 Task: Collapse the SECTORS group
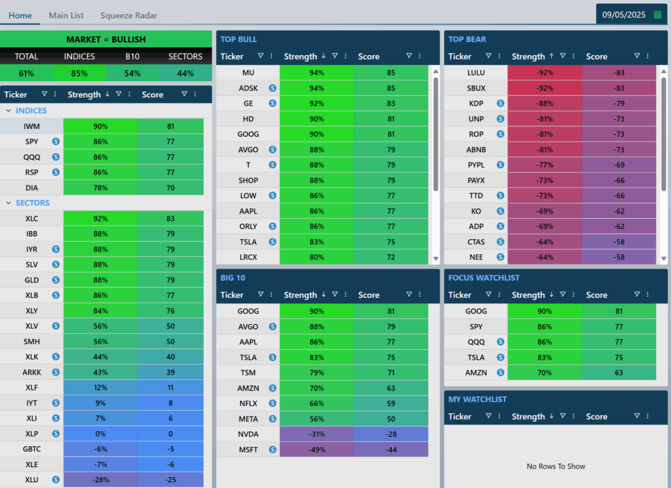click(x=9, y=202)
